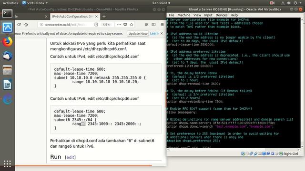Open the Input menu in VirtualBox
305x171 pixels.
[x=208, y=15]
